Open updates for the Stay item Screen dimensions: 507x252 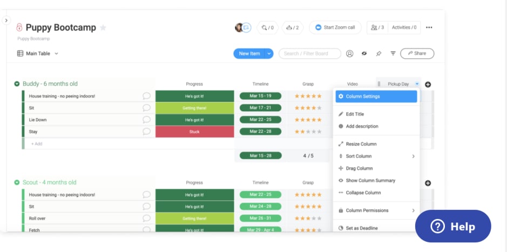click(x=146, y=132)
